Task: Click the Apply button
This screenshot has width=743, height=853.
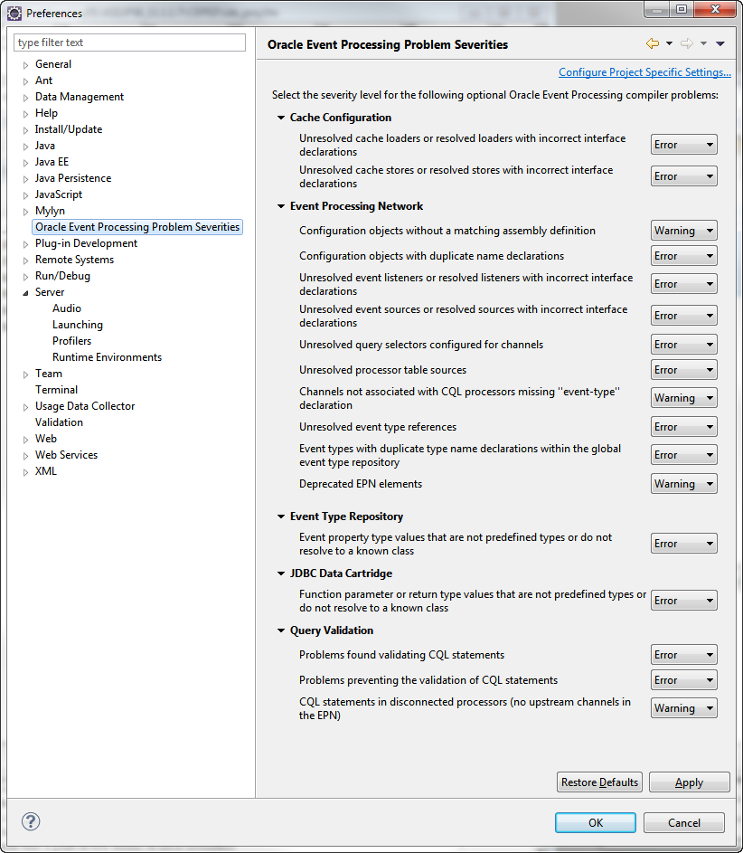Action: point(689,782)
